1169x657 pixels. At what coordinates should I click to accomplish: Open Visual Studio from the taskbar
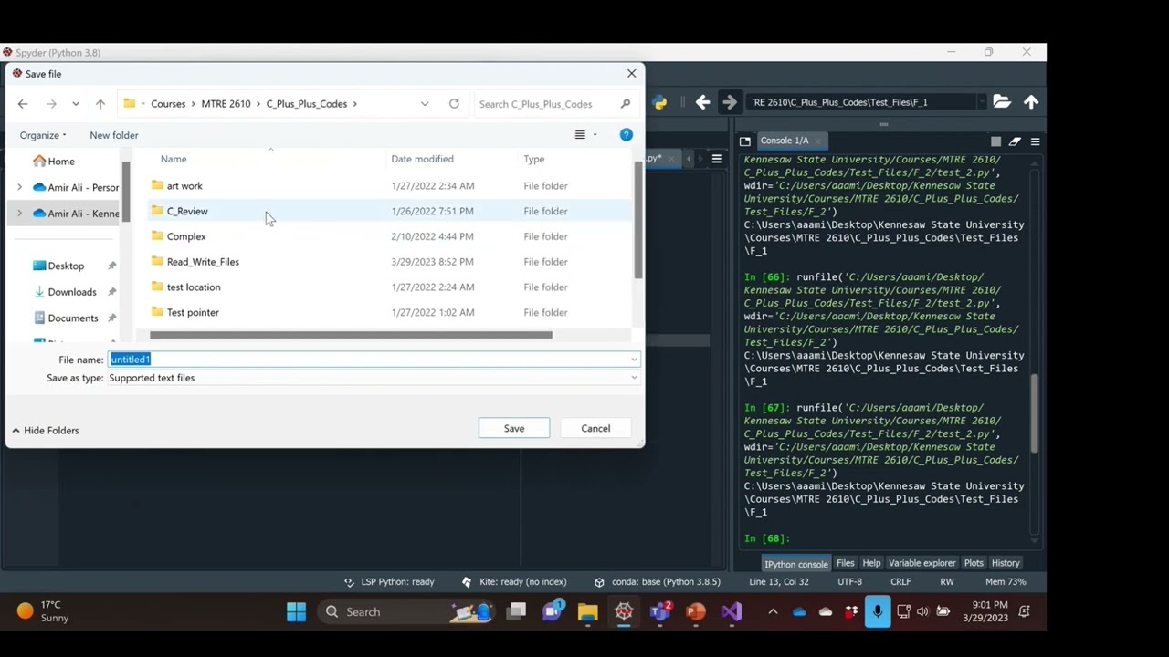(x=732, y=612)
